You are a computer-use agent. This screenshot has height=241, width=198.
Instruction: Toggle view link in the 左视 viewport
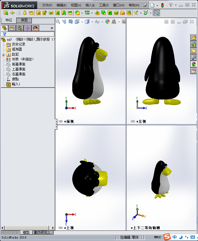[x=133, y=121]
